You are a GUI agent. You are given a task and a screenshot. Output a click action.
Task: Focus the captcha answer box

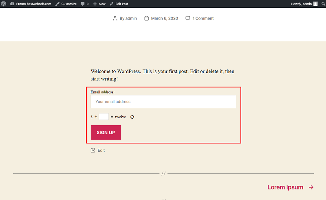104,117
